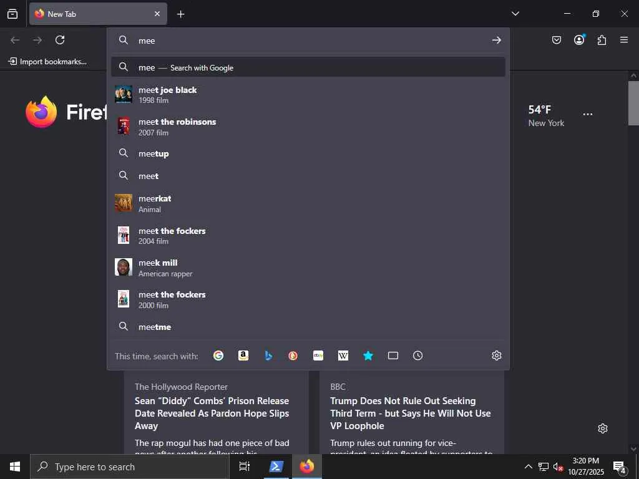Choose the 'meet joe black' suggestion
This screenshot has width=639, height=479.
308,95
